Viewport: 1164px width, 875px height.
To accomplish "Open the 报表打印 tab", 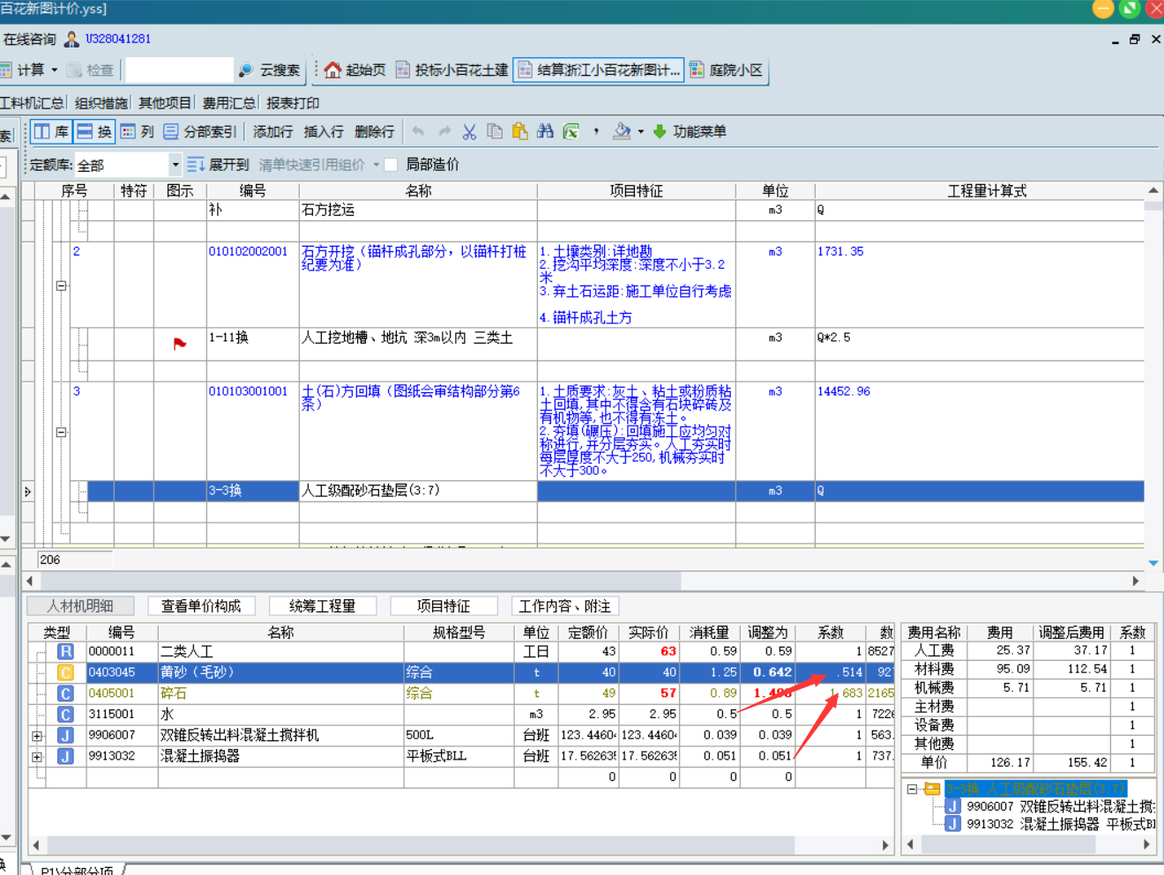I will [x=293, y=103].
